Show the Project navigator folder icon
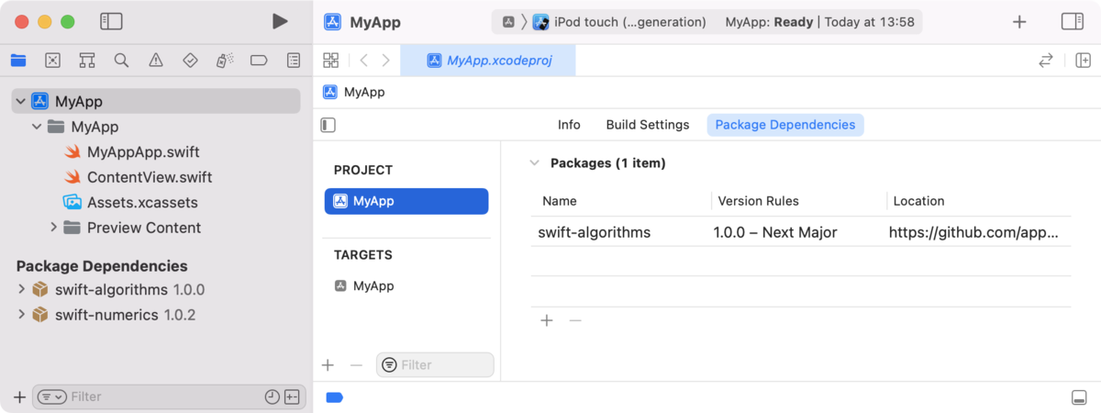The height and width of the screenshot is (413, 1101). click(18, 61)
